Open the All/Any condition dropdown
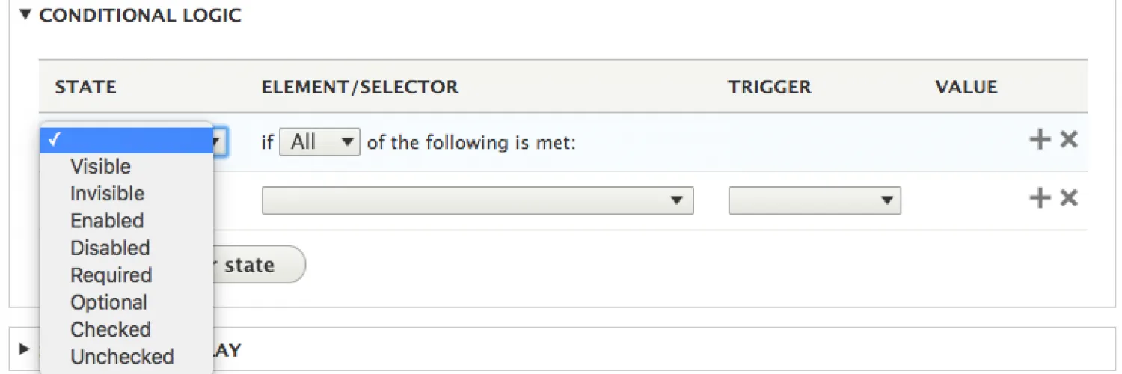Image resolution: width=1122 pixels, height=374 pixels. pos(319,142)
